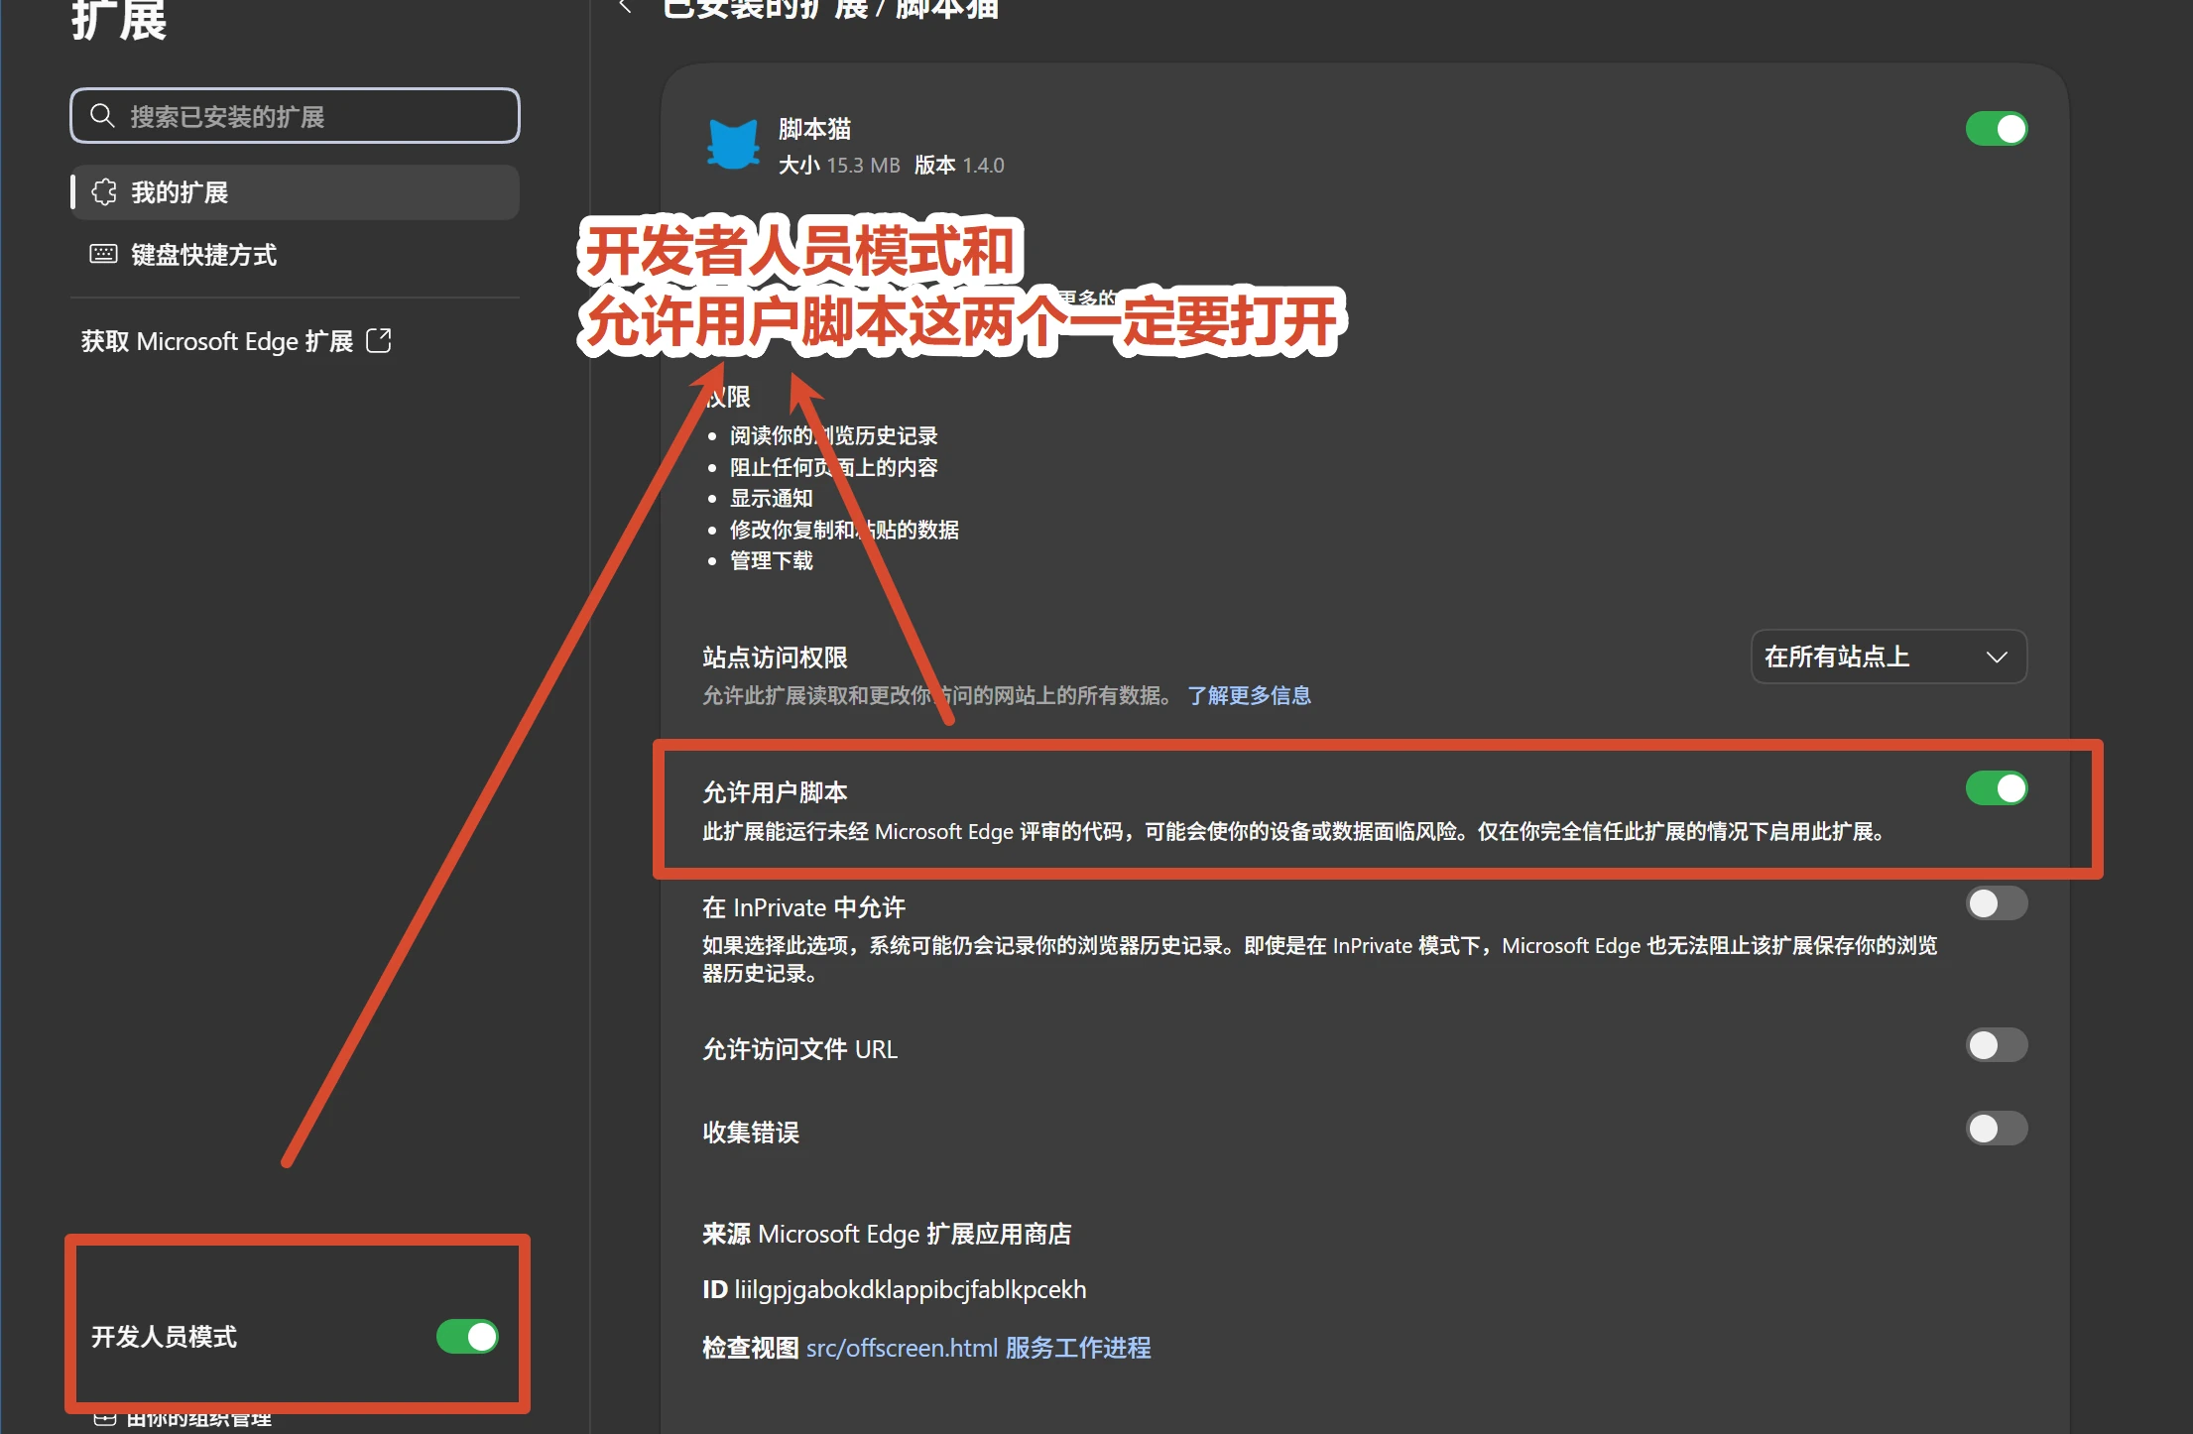The height and width of the screenshot is (1434, 2193).
Task: Toggle the 开发人员模式 switch
Action: (x=467, y=1337)
